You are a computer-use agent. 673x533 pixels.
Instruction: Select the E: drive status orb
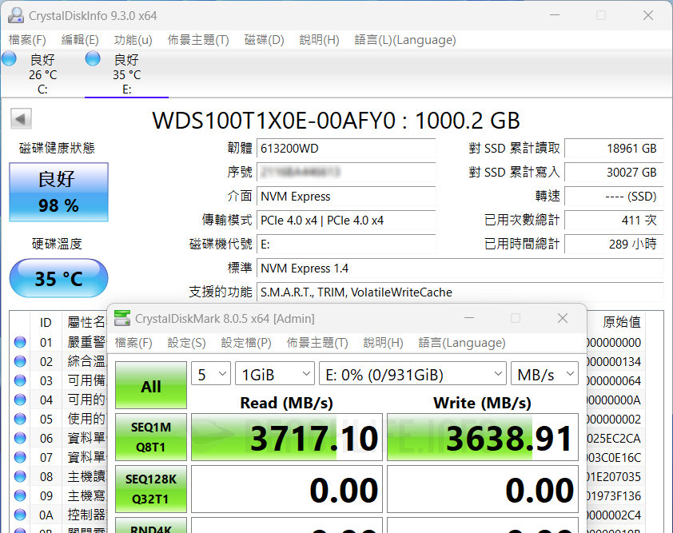click(x=94, y=59)
